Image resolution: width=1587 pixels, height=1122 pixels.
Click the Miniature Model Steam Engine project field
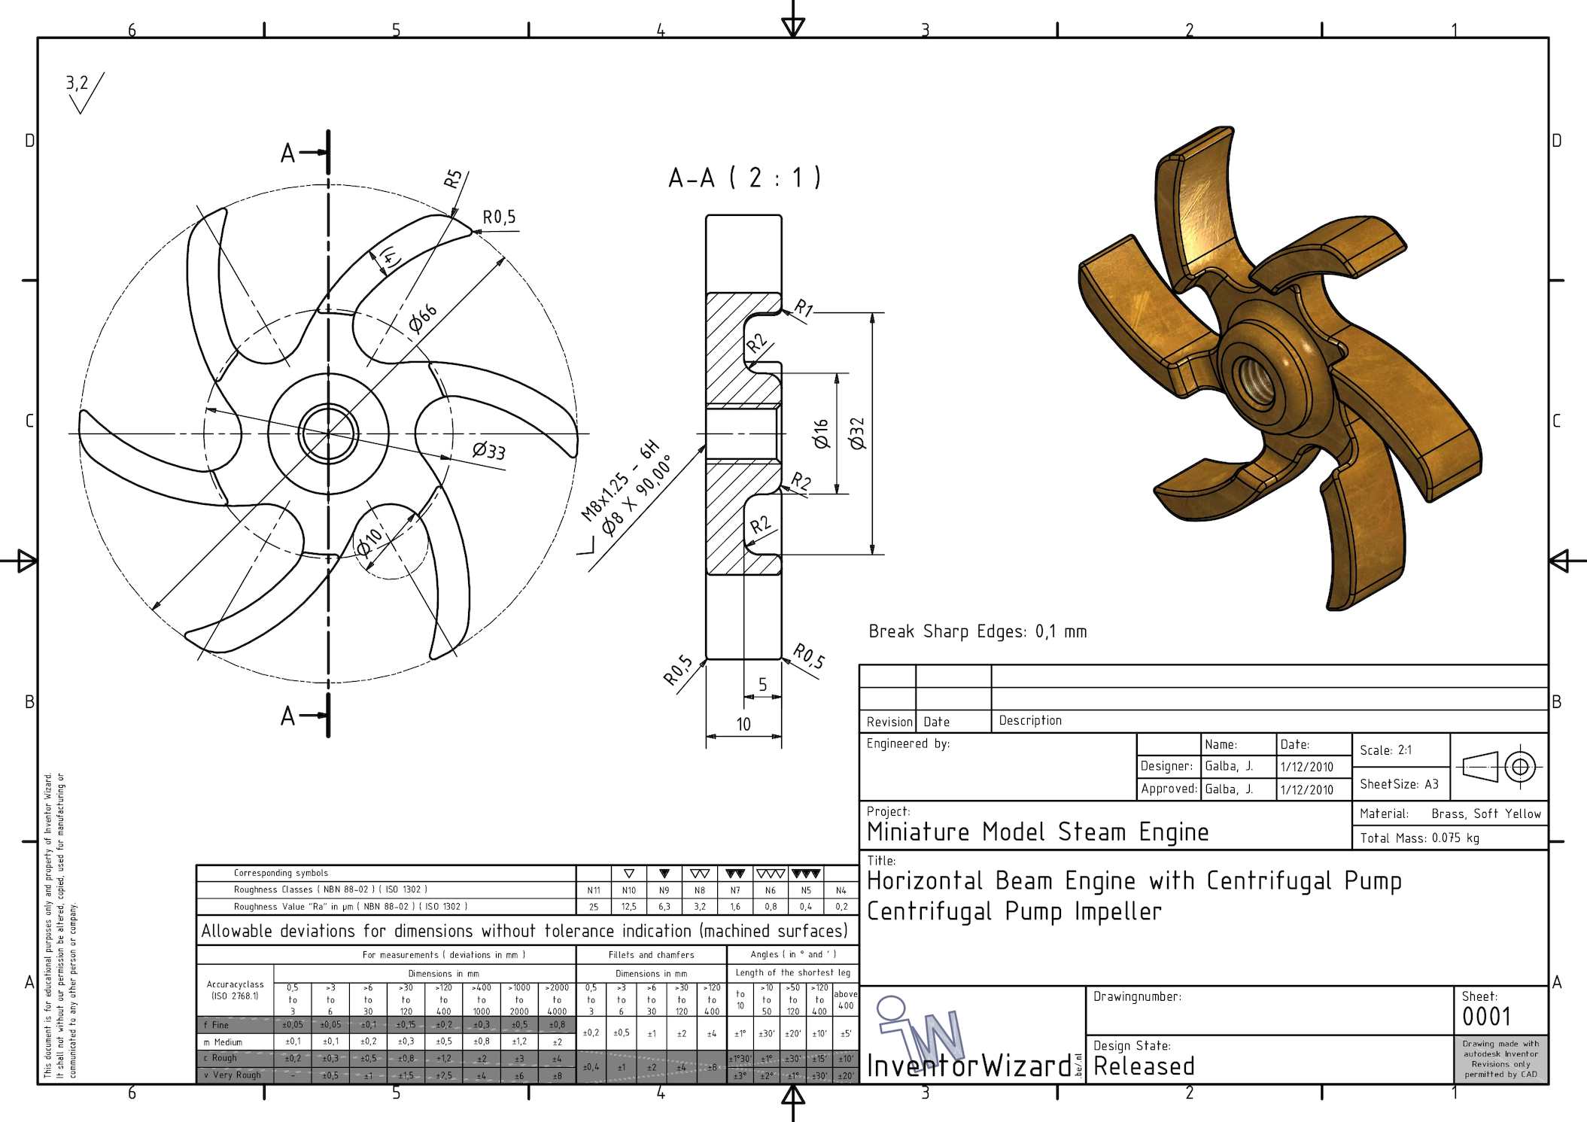point(1038,832)
